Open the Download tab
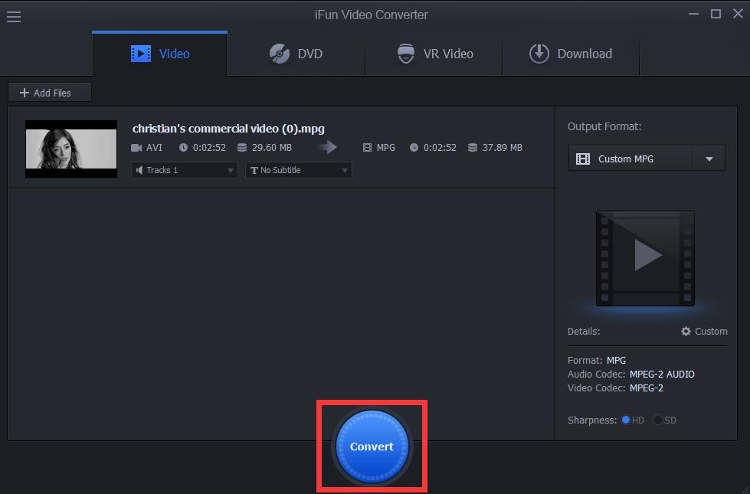 [571, 54]
